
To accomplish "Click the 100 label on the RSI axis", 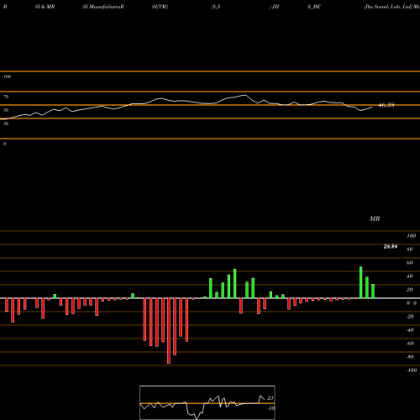I will pyautogui.click(x=7, y=76).
